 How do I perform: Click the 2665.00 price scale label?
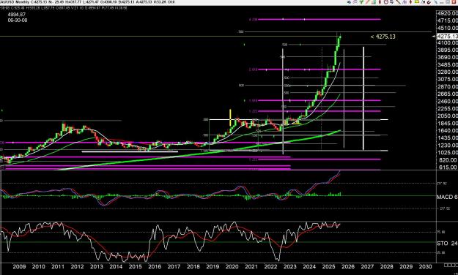(x=448, y=94)
